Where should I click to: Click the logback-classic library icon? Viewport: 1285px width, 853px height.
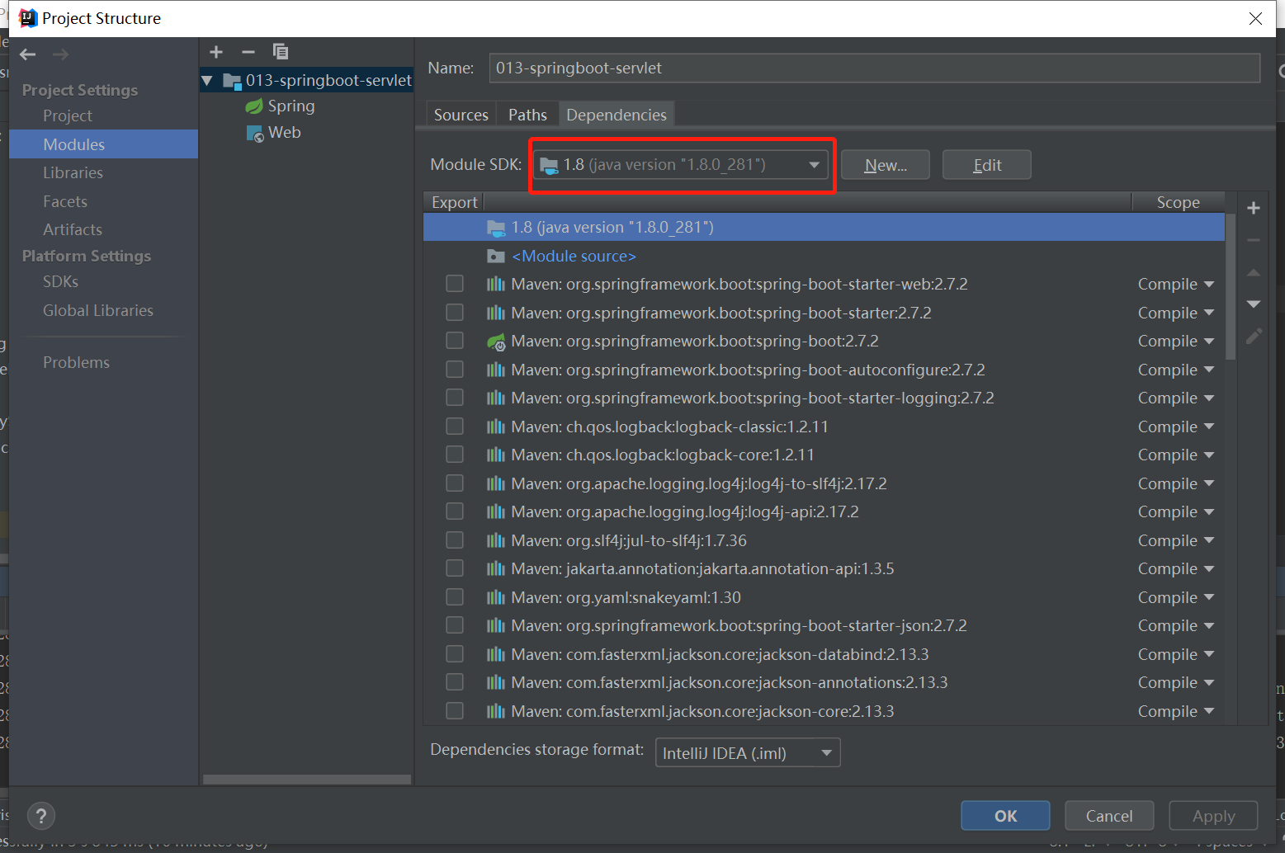point(496,427)
